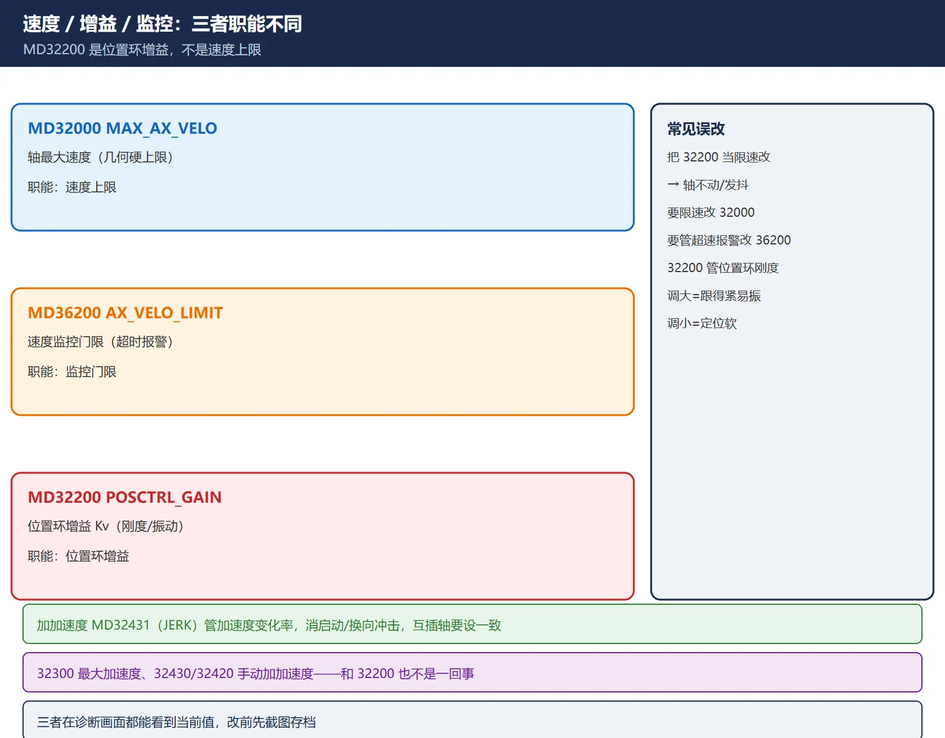Click line '调大=跟得紧易振'
Image resolution: width=945 pixels, height=738 pixels.
click(x=714, y=296)
